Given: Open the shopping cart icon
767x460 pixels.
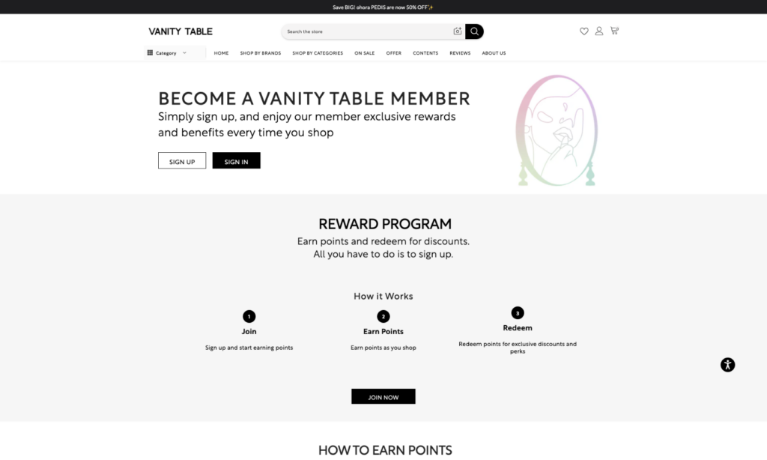Looking at the screenshot, I should pos(614,31).
